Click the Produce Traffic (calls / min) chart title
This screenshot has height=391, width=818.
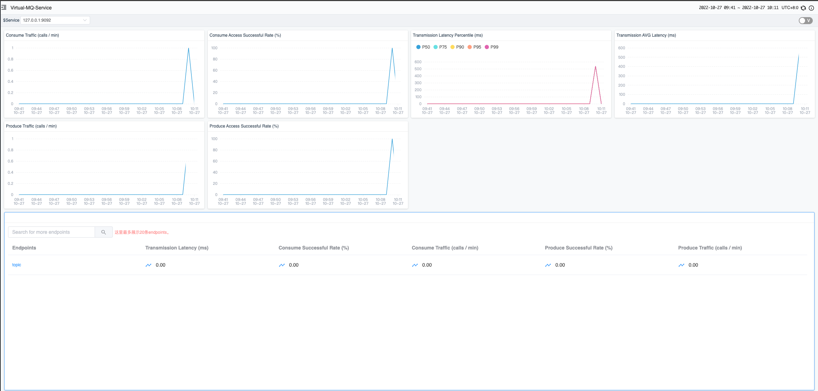click(31, 126)
